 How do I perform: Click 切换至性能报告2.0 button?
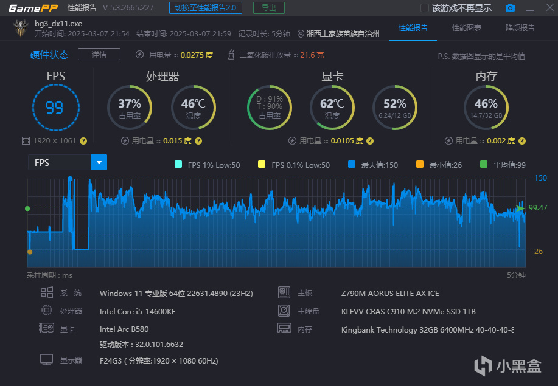(x=205, y=8)
